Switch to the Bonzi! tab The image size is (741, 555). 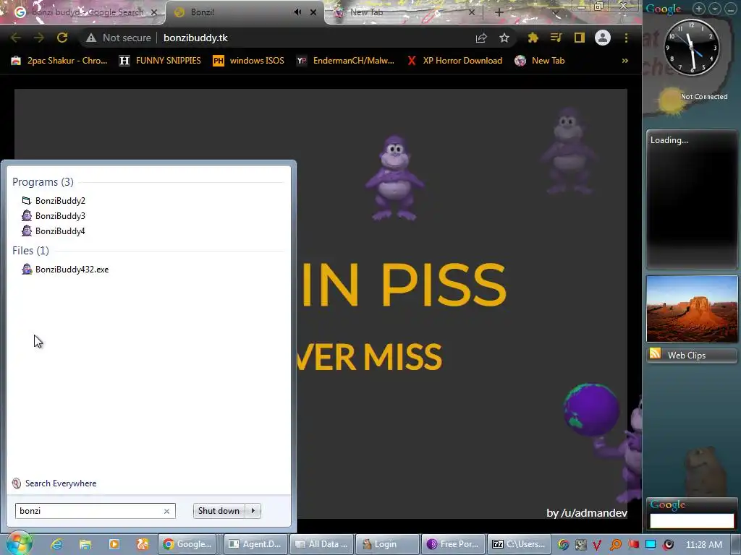[245, 12]
